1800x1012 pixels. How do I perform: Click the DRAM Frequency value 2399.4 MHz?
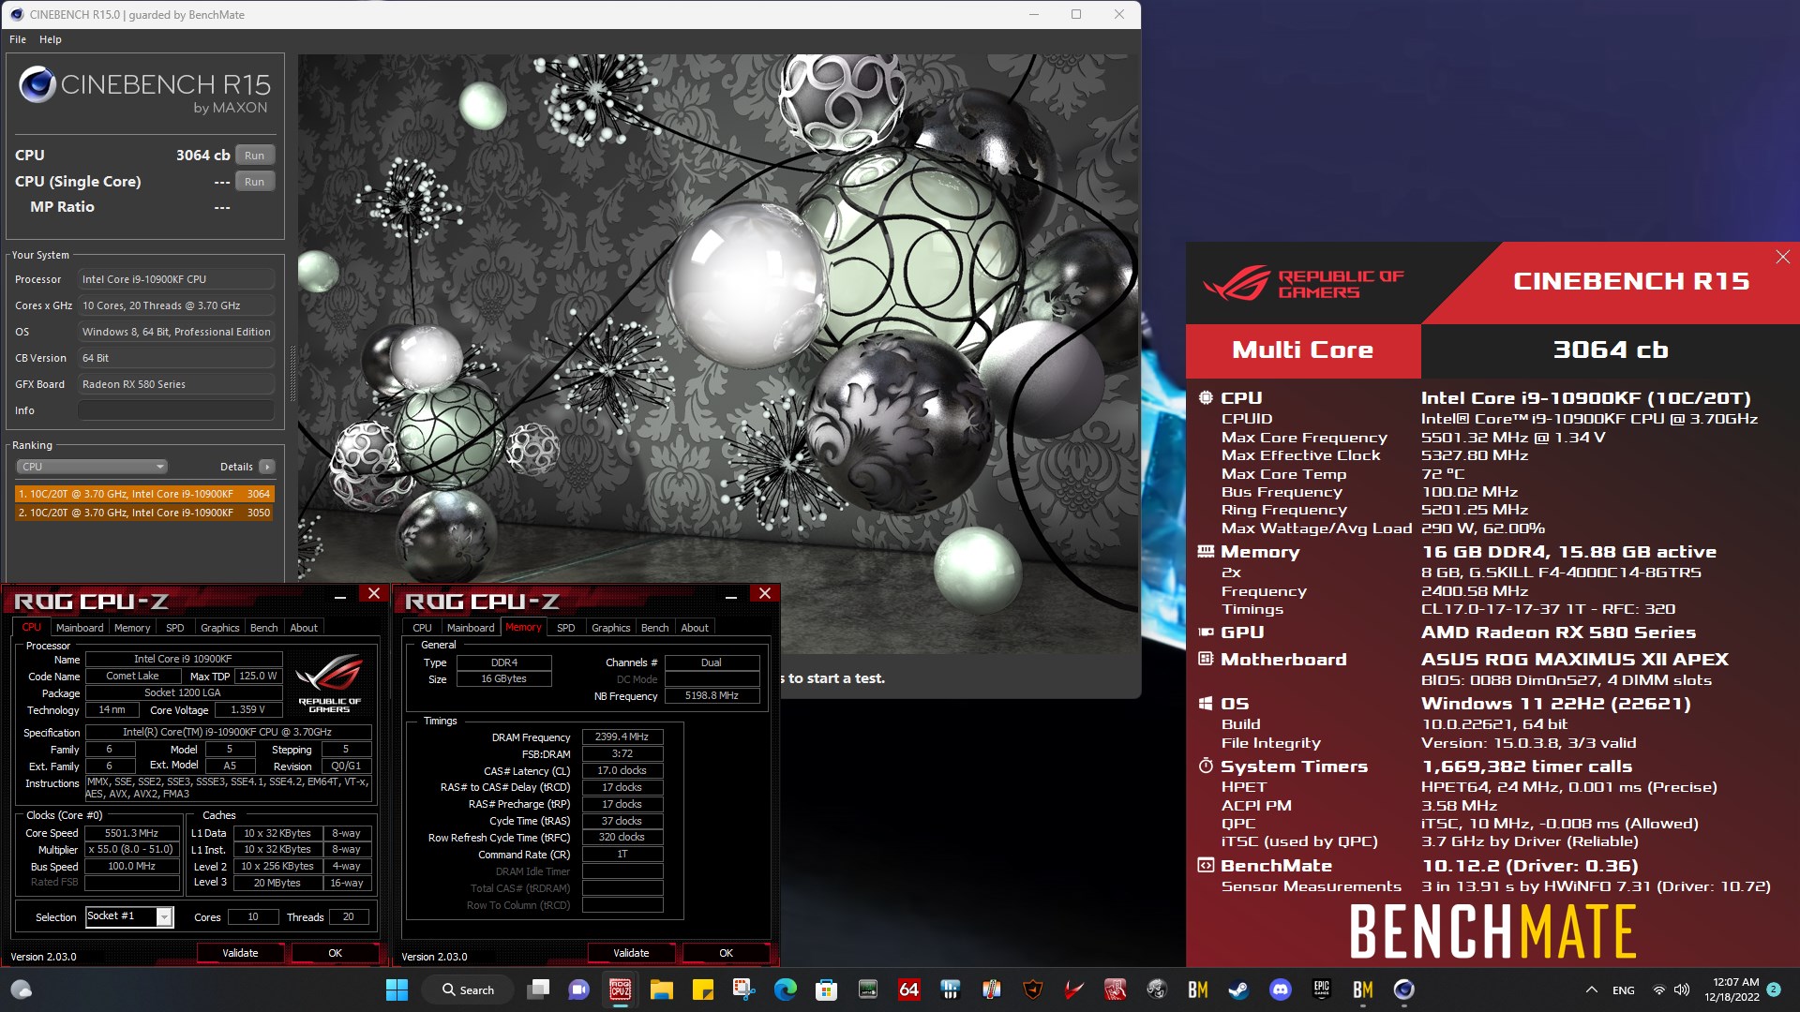622,737
